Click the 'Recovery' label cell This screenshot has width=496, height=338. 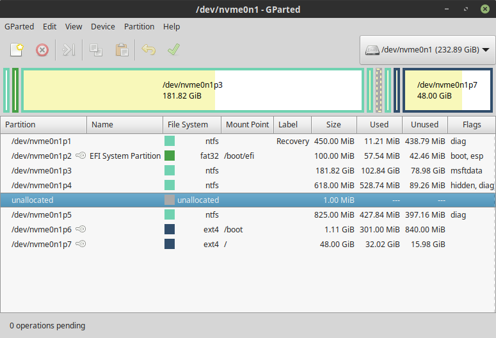pyautogui.click(x=292, y=141)
